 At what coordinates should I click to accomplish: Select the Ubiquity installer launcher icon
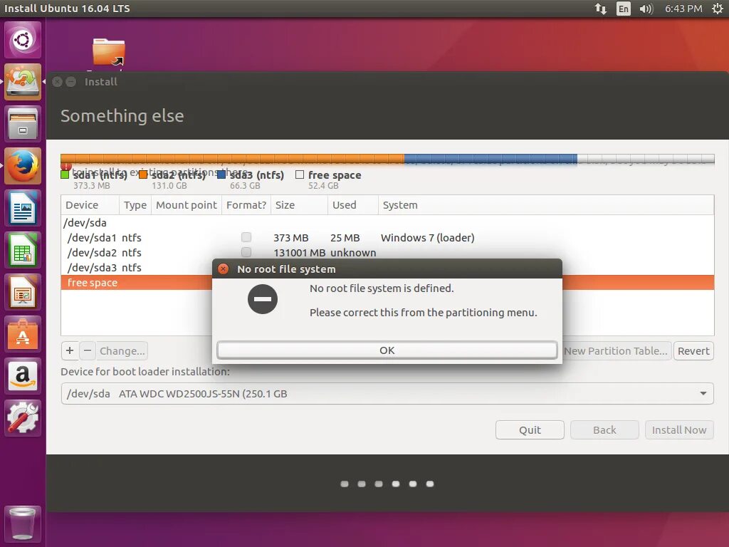click(x=23, y=82)
